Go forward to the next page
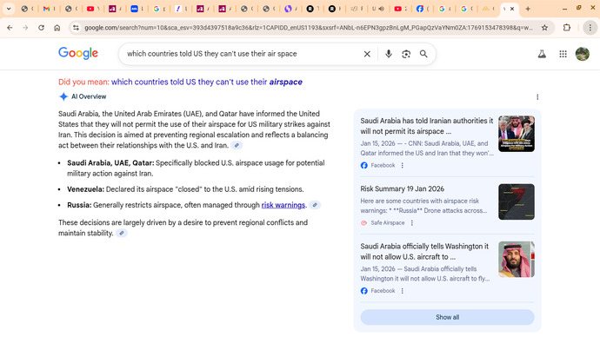600x337 pixels. pos(25,28)
